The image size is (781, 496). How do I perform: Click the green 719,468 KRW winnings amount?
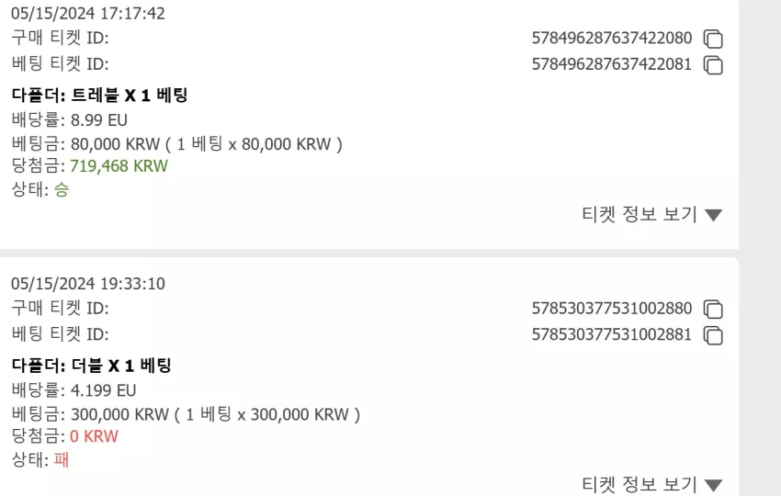click(119, 166)
